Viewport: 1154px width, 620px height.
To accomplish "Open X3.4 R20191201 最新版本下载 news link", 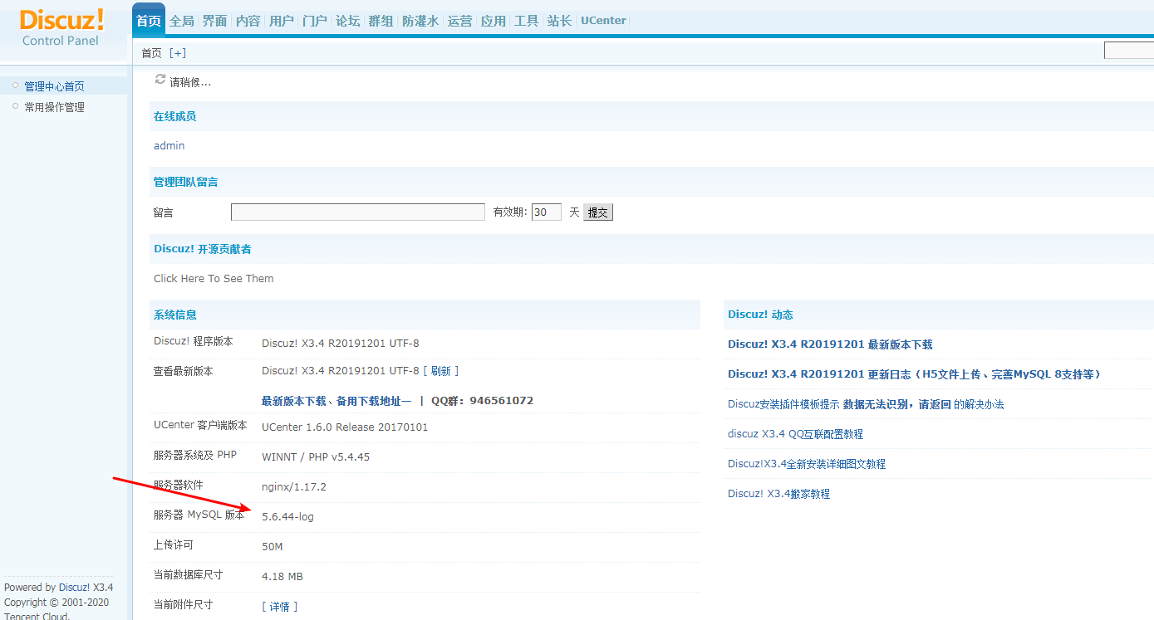I will (x=830, y=344).
